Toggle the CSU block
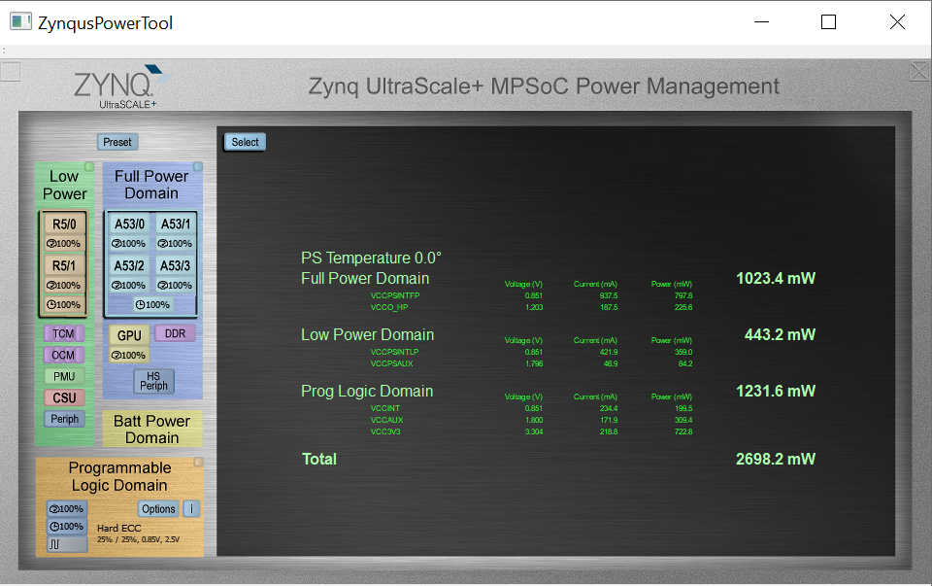The image size is (932, 586). [64, 398]
